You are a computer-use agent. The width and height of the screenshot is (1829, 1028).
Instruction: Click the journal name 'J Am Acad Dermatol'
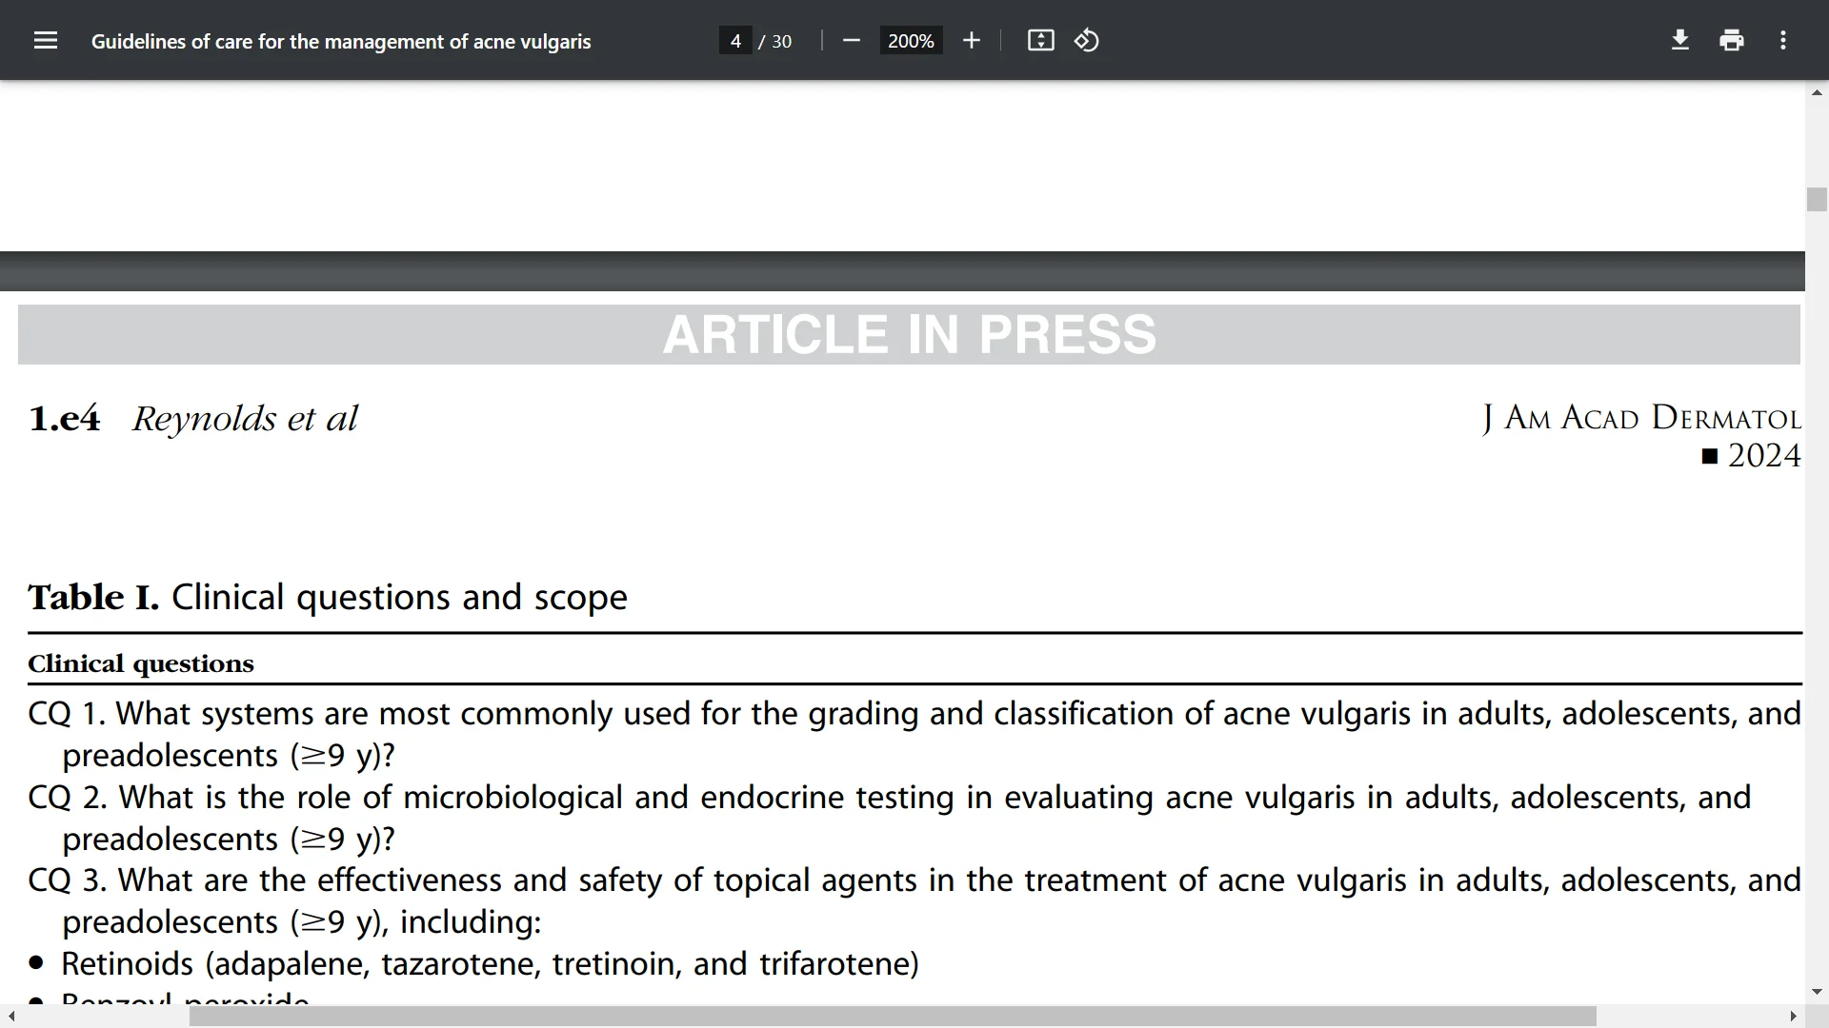[1641, 419]
